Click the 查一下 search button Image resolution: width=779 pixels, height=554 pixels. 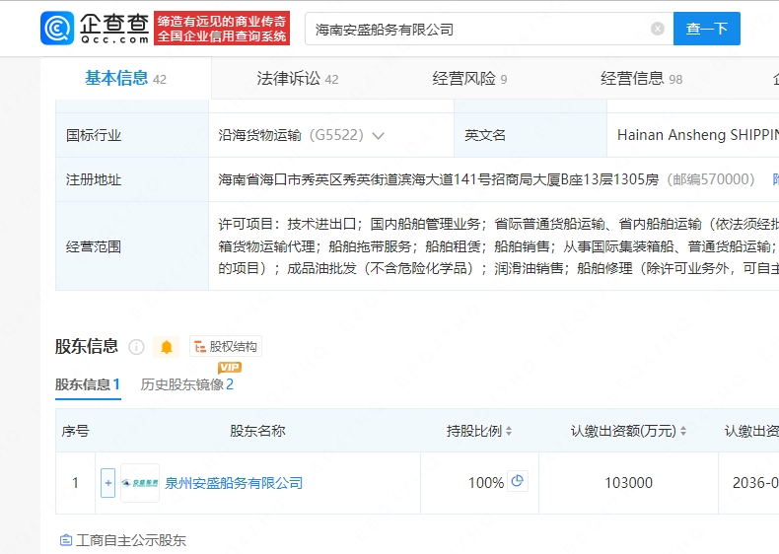(x=706, y=29)
